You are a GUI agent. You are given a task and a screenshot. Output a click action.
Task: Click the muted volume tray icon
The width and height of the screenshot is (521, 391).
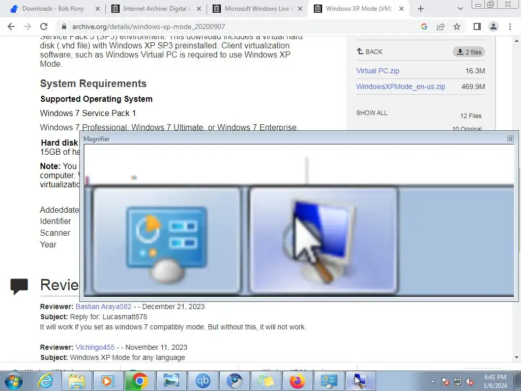[470, 382]
